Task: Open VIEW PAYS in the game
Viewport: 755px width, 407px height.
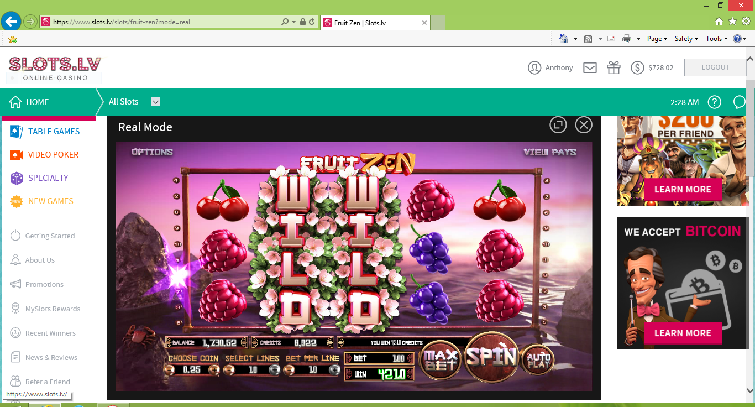Action: tap(549, 152)
